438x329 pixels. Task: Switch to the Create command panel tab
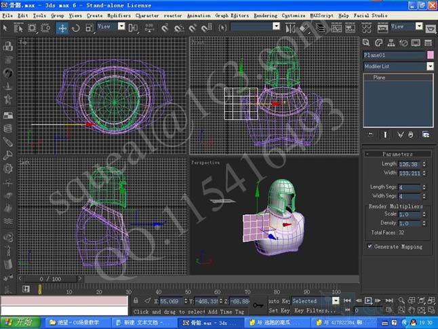(366, 43)
